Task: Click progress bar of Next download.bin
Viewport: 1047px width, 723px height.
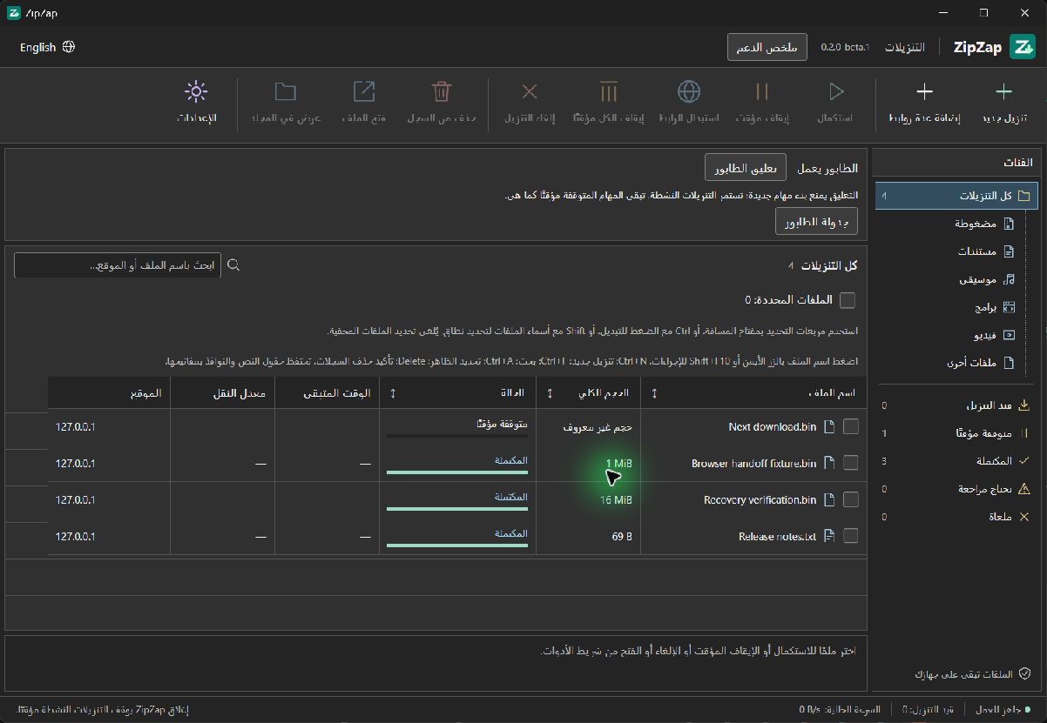Action: coord(457,435)
